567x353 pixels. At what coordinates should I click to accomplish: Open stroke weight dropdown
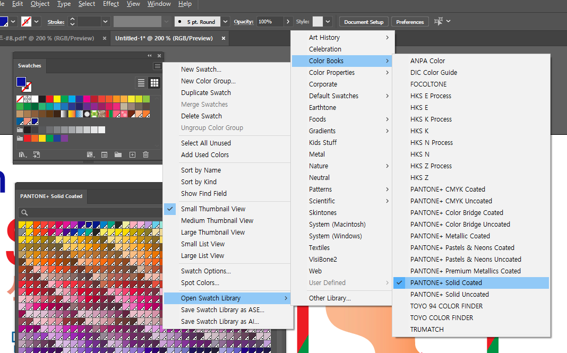(x=105, y=22)
